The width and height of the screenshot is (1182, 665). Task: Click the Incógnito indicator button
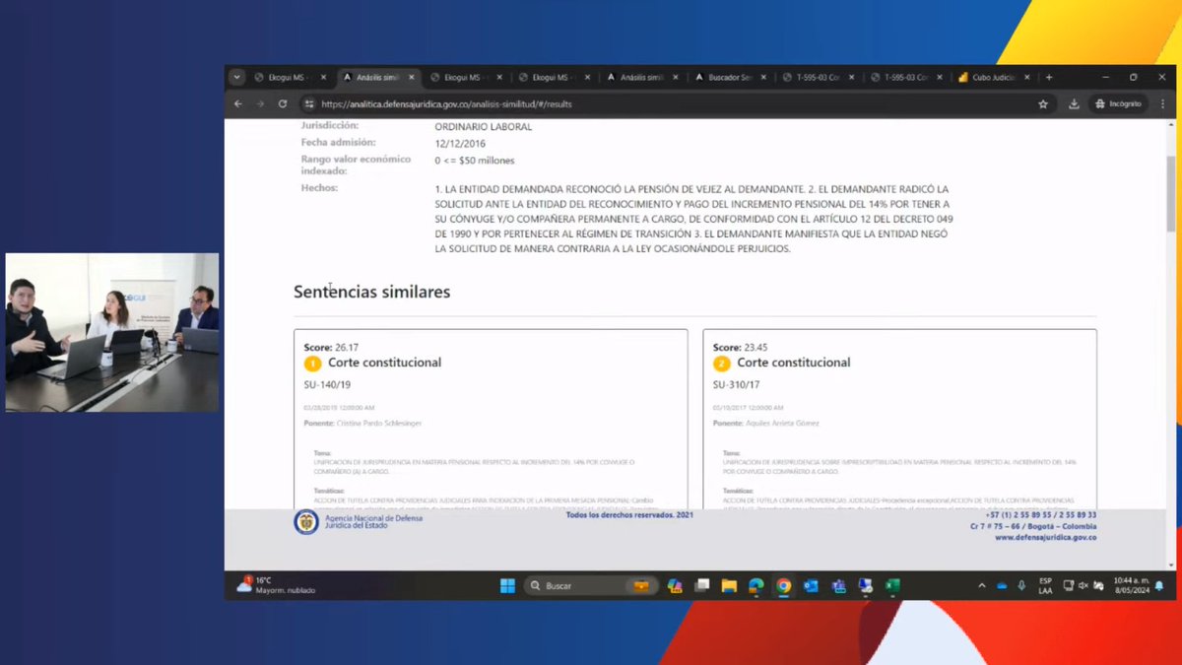point(1117,103)
